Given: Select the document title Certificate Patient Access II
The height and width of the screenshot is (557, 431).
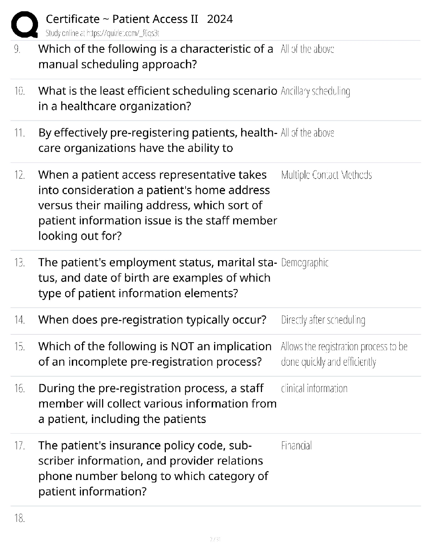Looking at the screenshot, I should (x=139, y=19).
